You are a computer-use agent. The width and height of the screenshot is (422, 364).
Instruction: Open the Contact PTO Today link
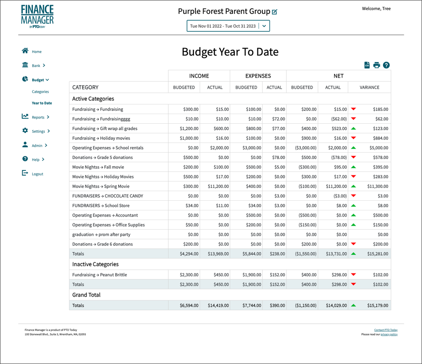385,330
